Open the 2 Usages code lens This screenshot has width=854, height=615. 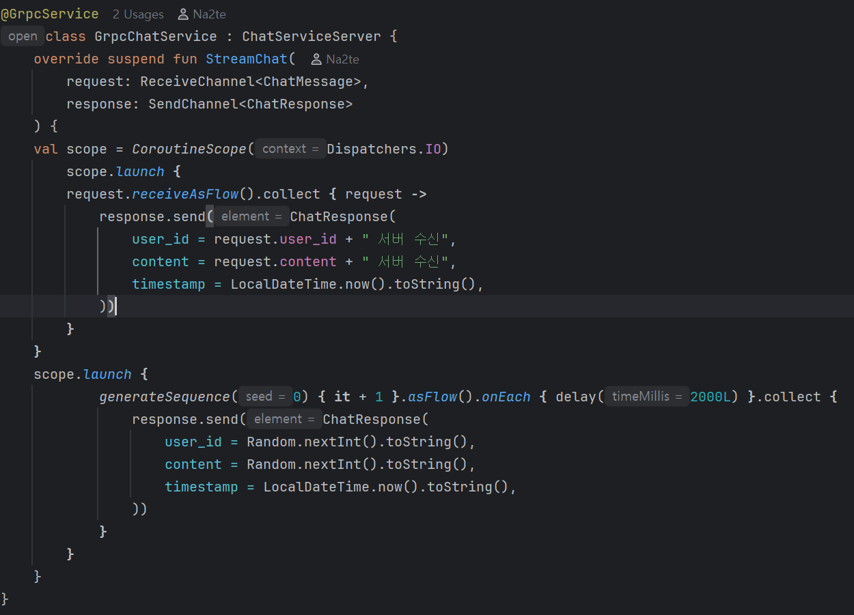click(138, 14)
